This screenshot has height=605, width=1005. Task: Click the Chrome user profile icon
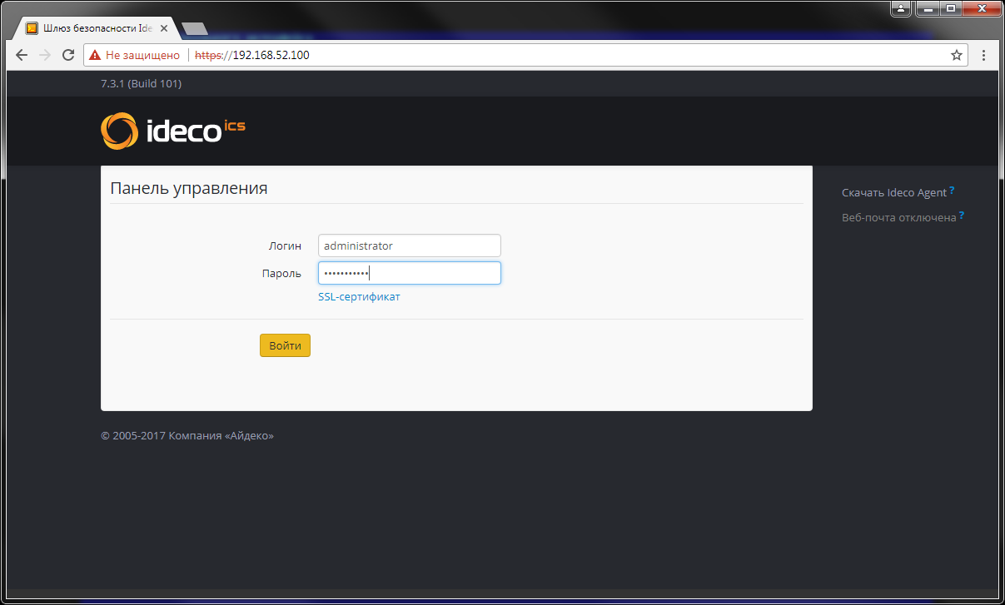[901, 8]
